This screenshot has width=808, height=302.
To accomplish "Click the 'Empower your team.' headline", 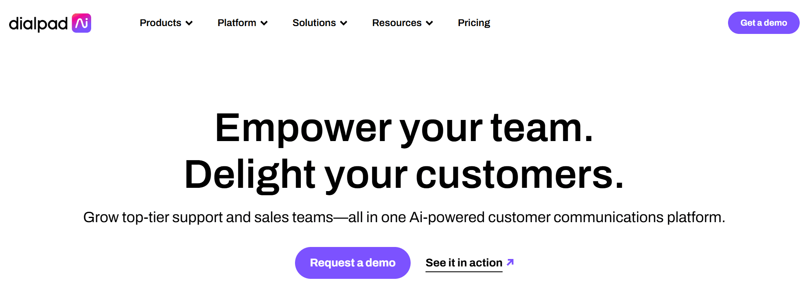I will click(x=404, y=128).
